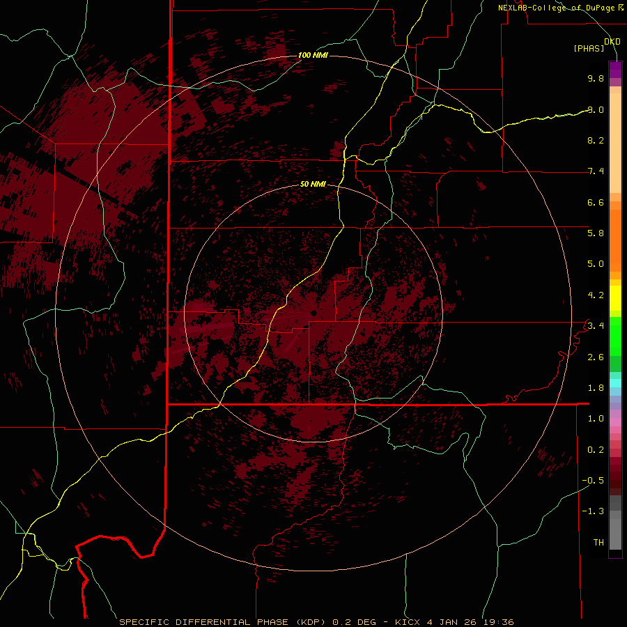Screen dimensions: 627x627
Task: Click the 9.8 scale value
Action: coord(596,78)
